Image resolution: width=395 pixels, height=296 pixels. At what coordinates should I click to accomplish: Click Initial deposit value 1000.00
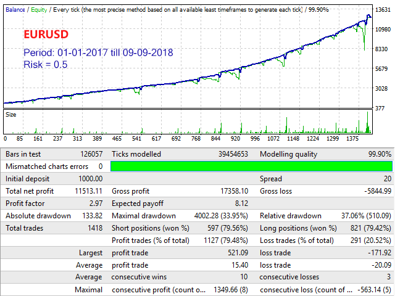91,179
